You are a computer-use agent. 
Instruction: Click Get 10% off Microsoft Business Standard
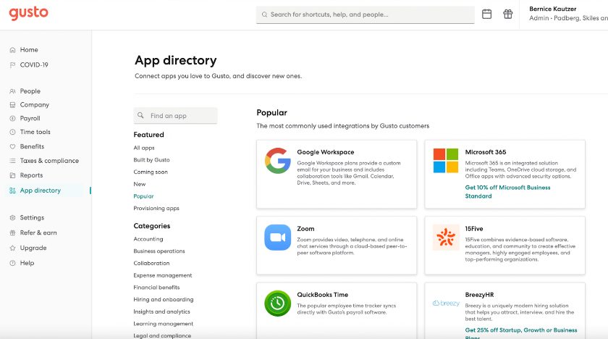pyautogui.click(x=507, y=192)
